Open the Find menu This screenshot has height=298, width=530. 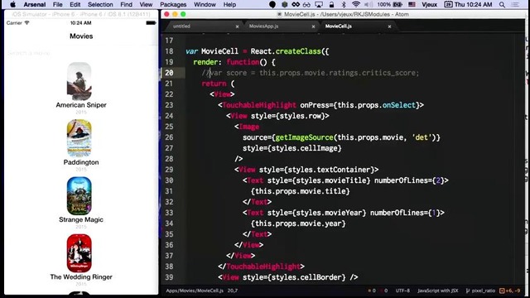(x=126, y=4)
